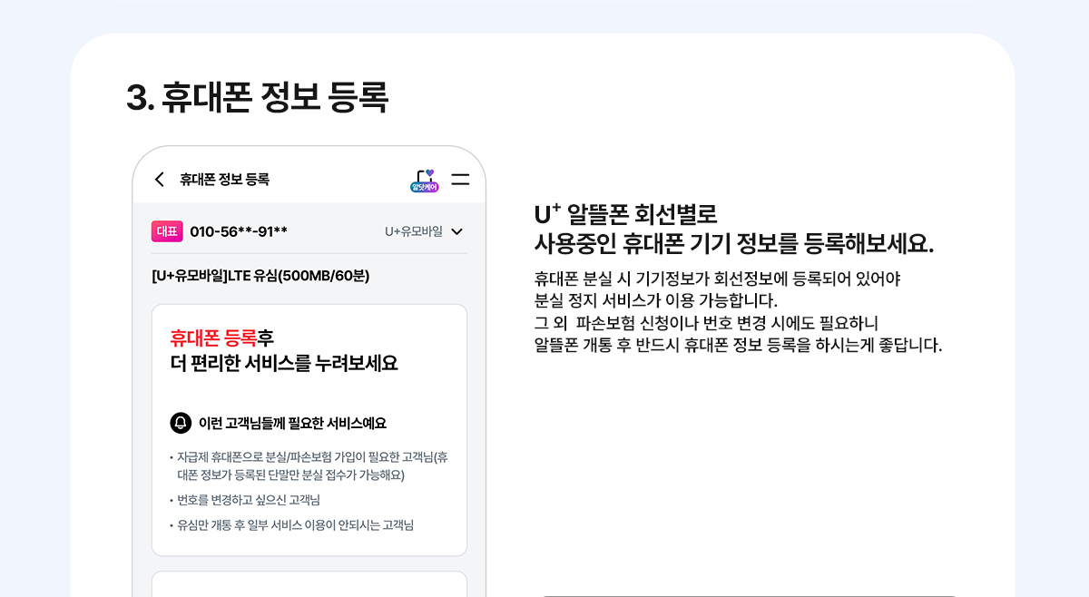The width and height of the screenshot is (1089, 597).
Task: Click the '휴대폰 분실 시 기기정보가' sentence
Action: point(718,279)
